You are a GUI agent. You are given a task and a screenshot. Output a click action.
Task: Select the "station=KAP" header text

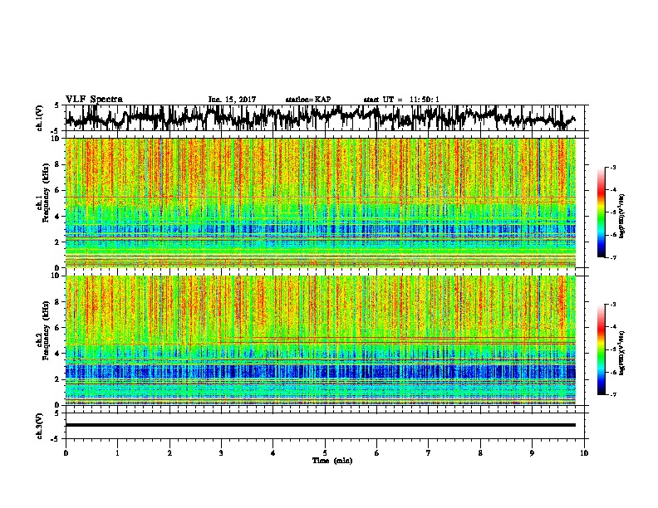point(308,100)
